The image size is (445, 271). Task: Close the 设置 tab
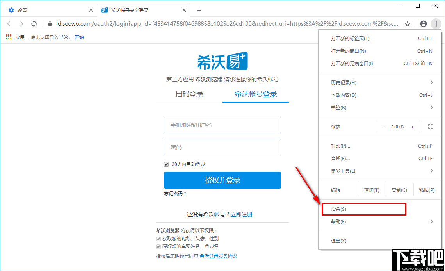point(91,10)
